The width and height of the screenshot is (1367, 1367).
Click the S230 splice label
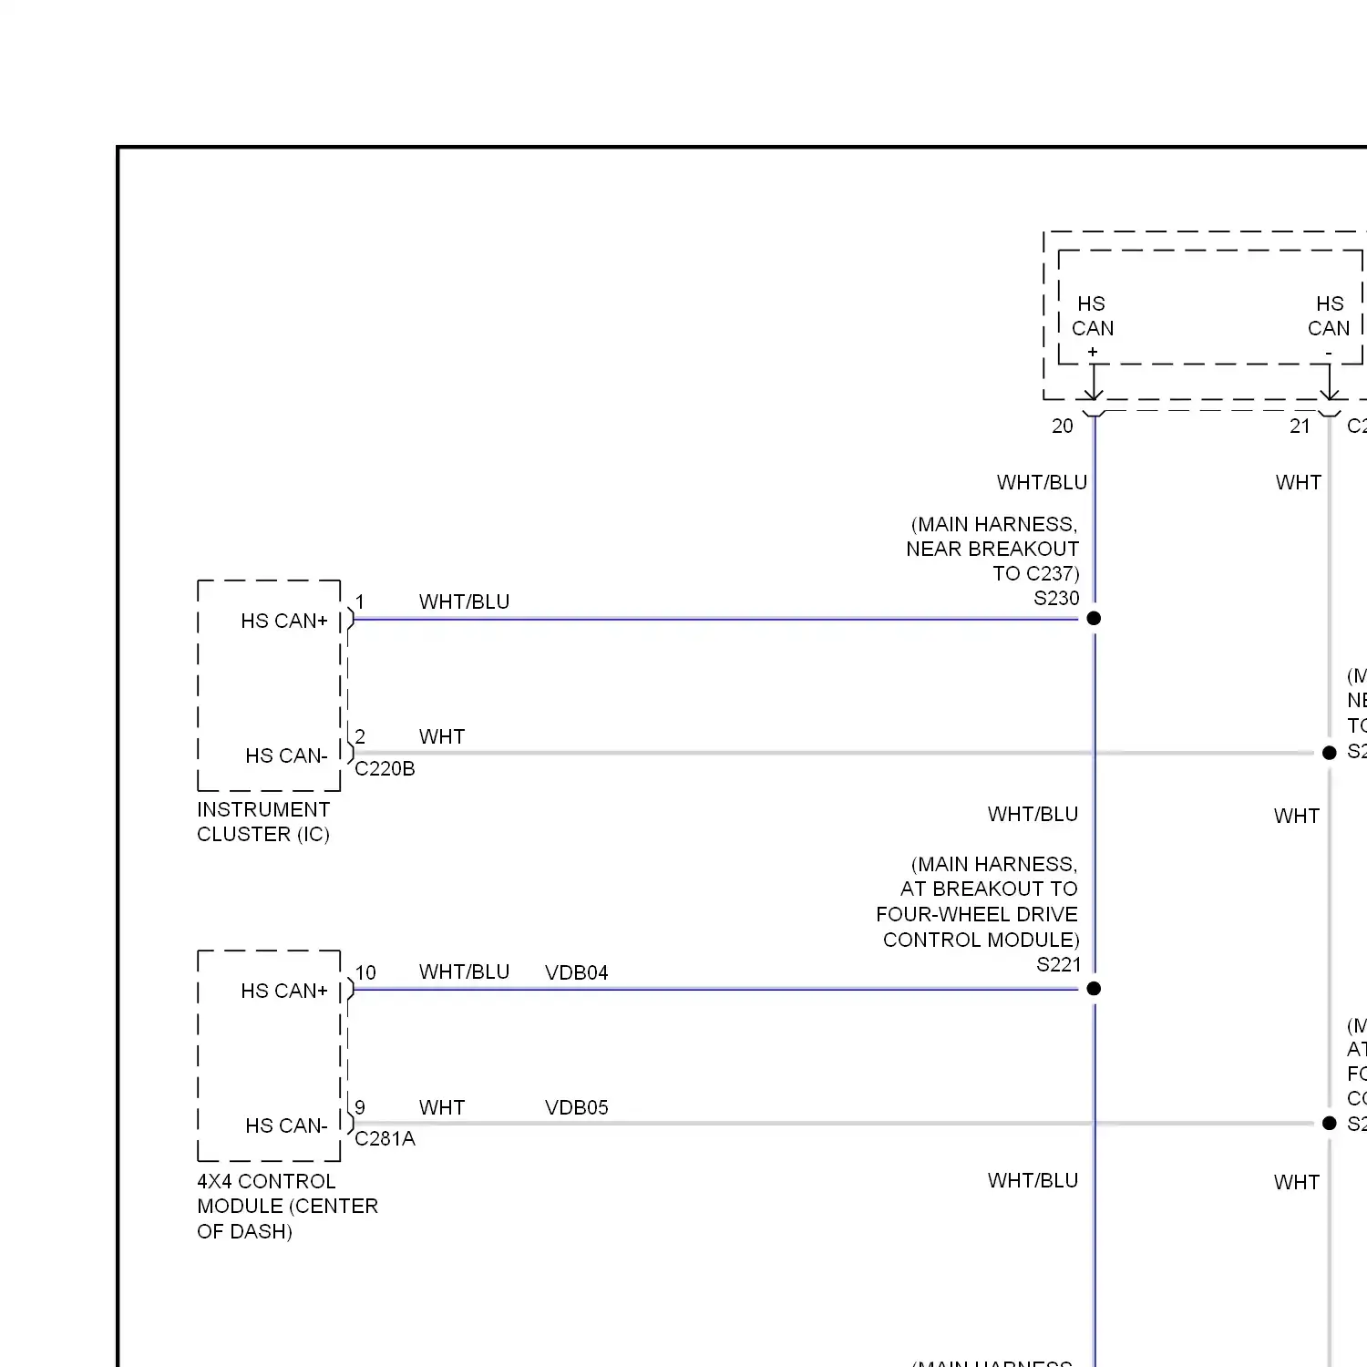pyautogui.click(x=1056, y=599)
